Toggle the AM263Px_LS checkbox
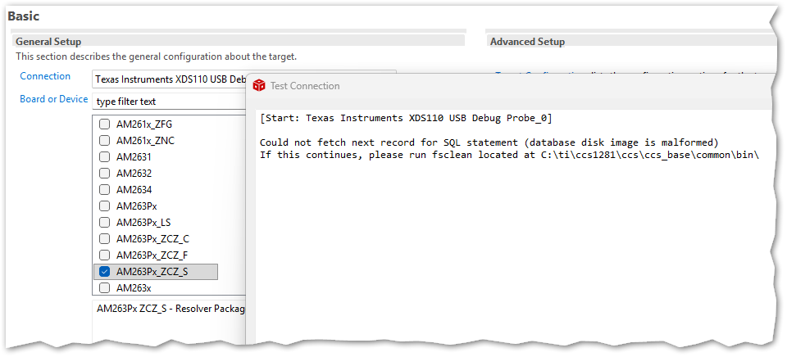This screenshot has height=357, width=787. point(104,223)
